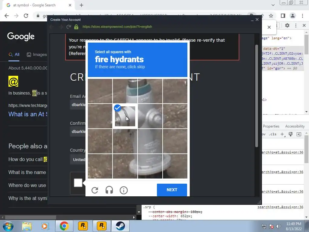Switch to Properties tab in DevTools
The image size is (309, 232).
(271, 126)
